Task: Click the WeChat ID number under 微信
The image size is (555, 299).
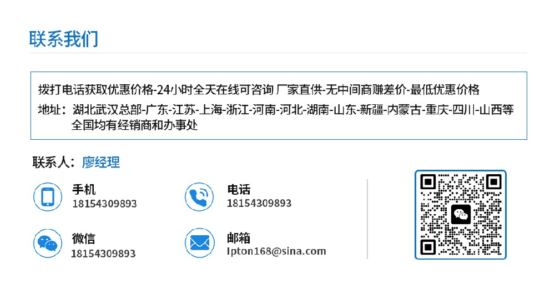Action: pos(103,254)
